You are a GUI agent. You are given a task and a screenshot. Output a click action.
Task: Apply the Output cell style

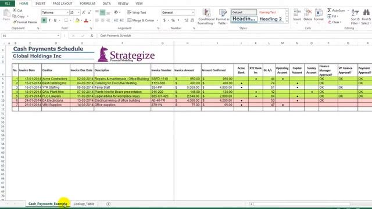244,12
